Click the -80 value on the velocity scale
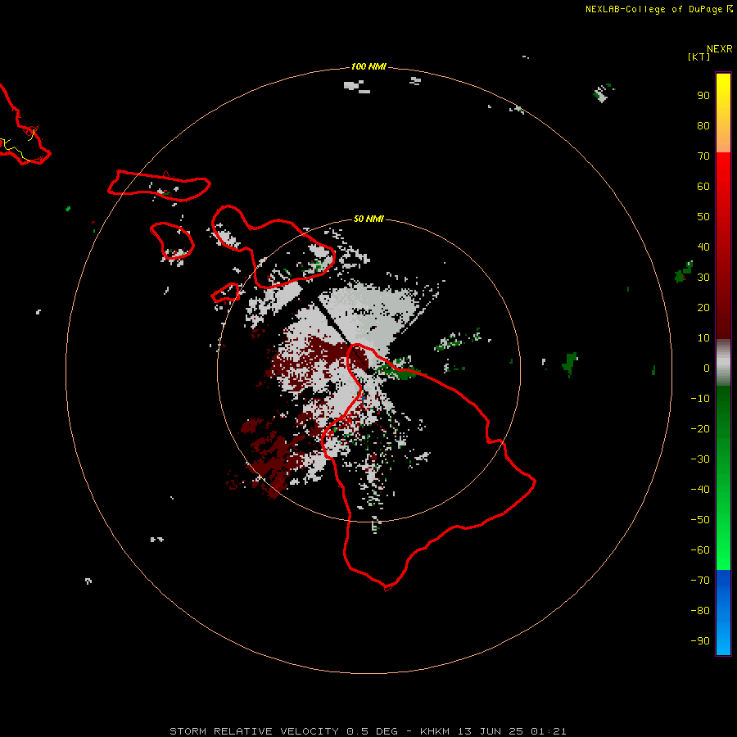The image size is (737, 737). 700,611
